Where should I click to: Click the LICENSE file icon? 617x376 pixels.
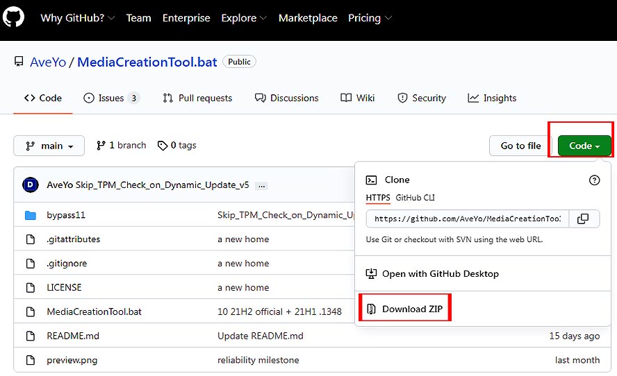[31, 288]
